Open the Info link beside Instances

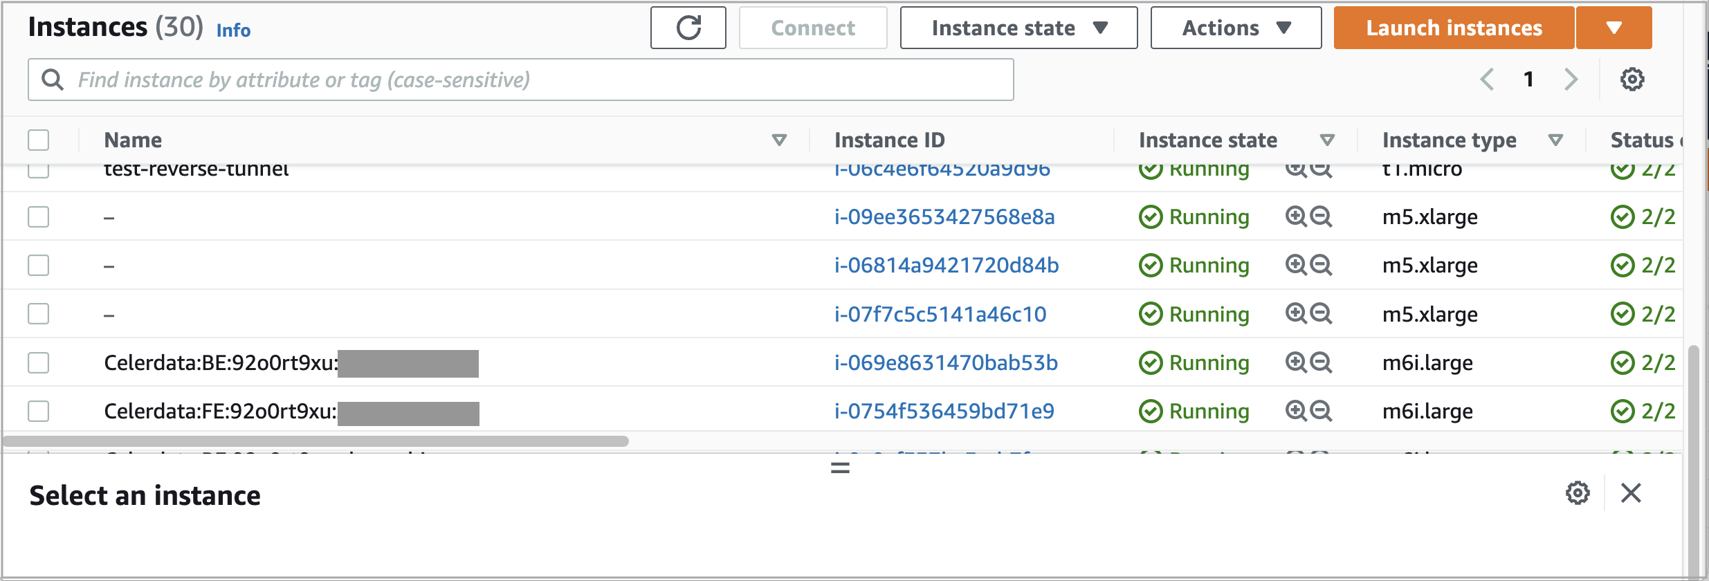point(233,30)
